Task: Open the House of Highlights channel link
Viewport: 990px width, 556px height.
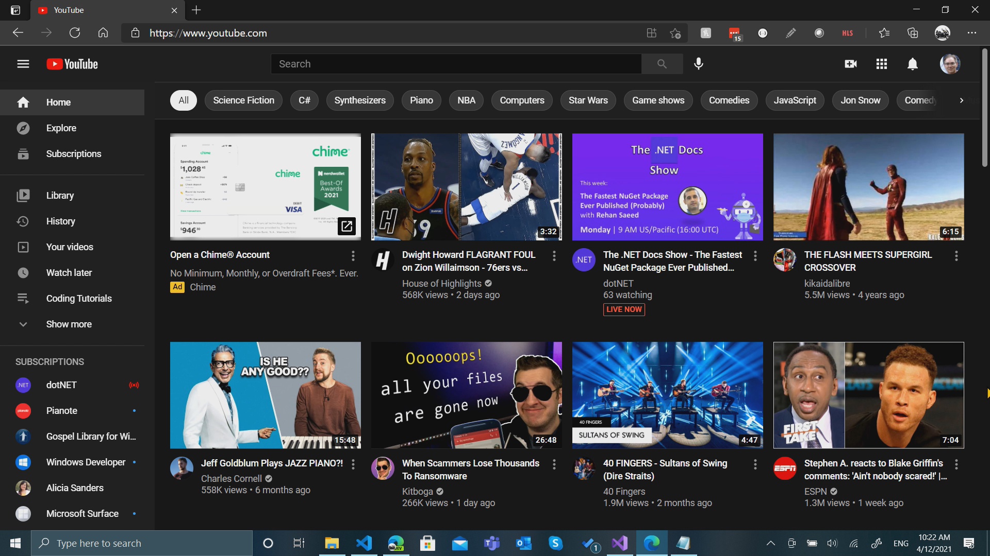Action: (x=441, y=283)
